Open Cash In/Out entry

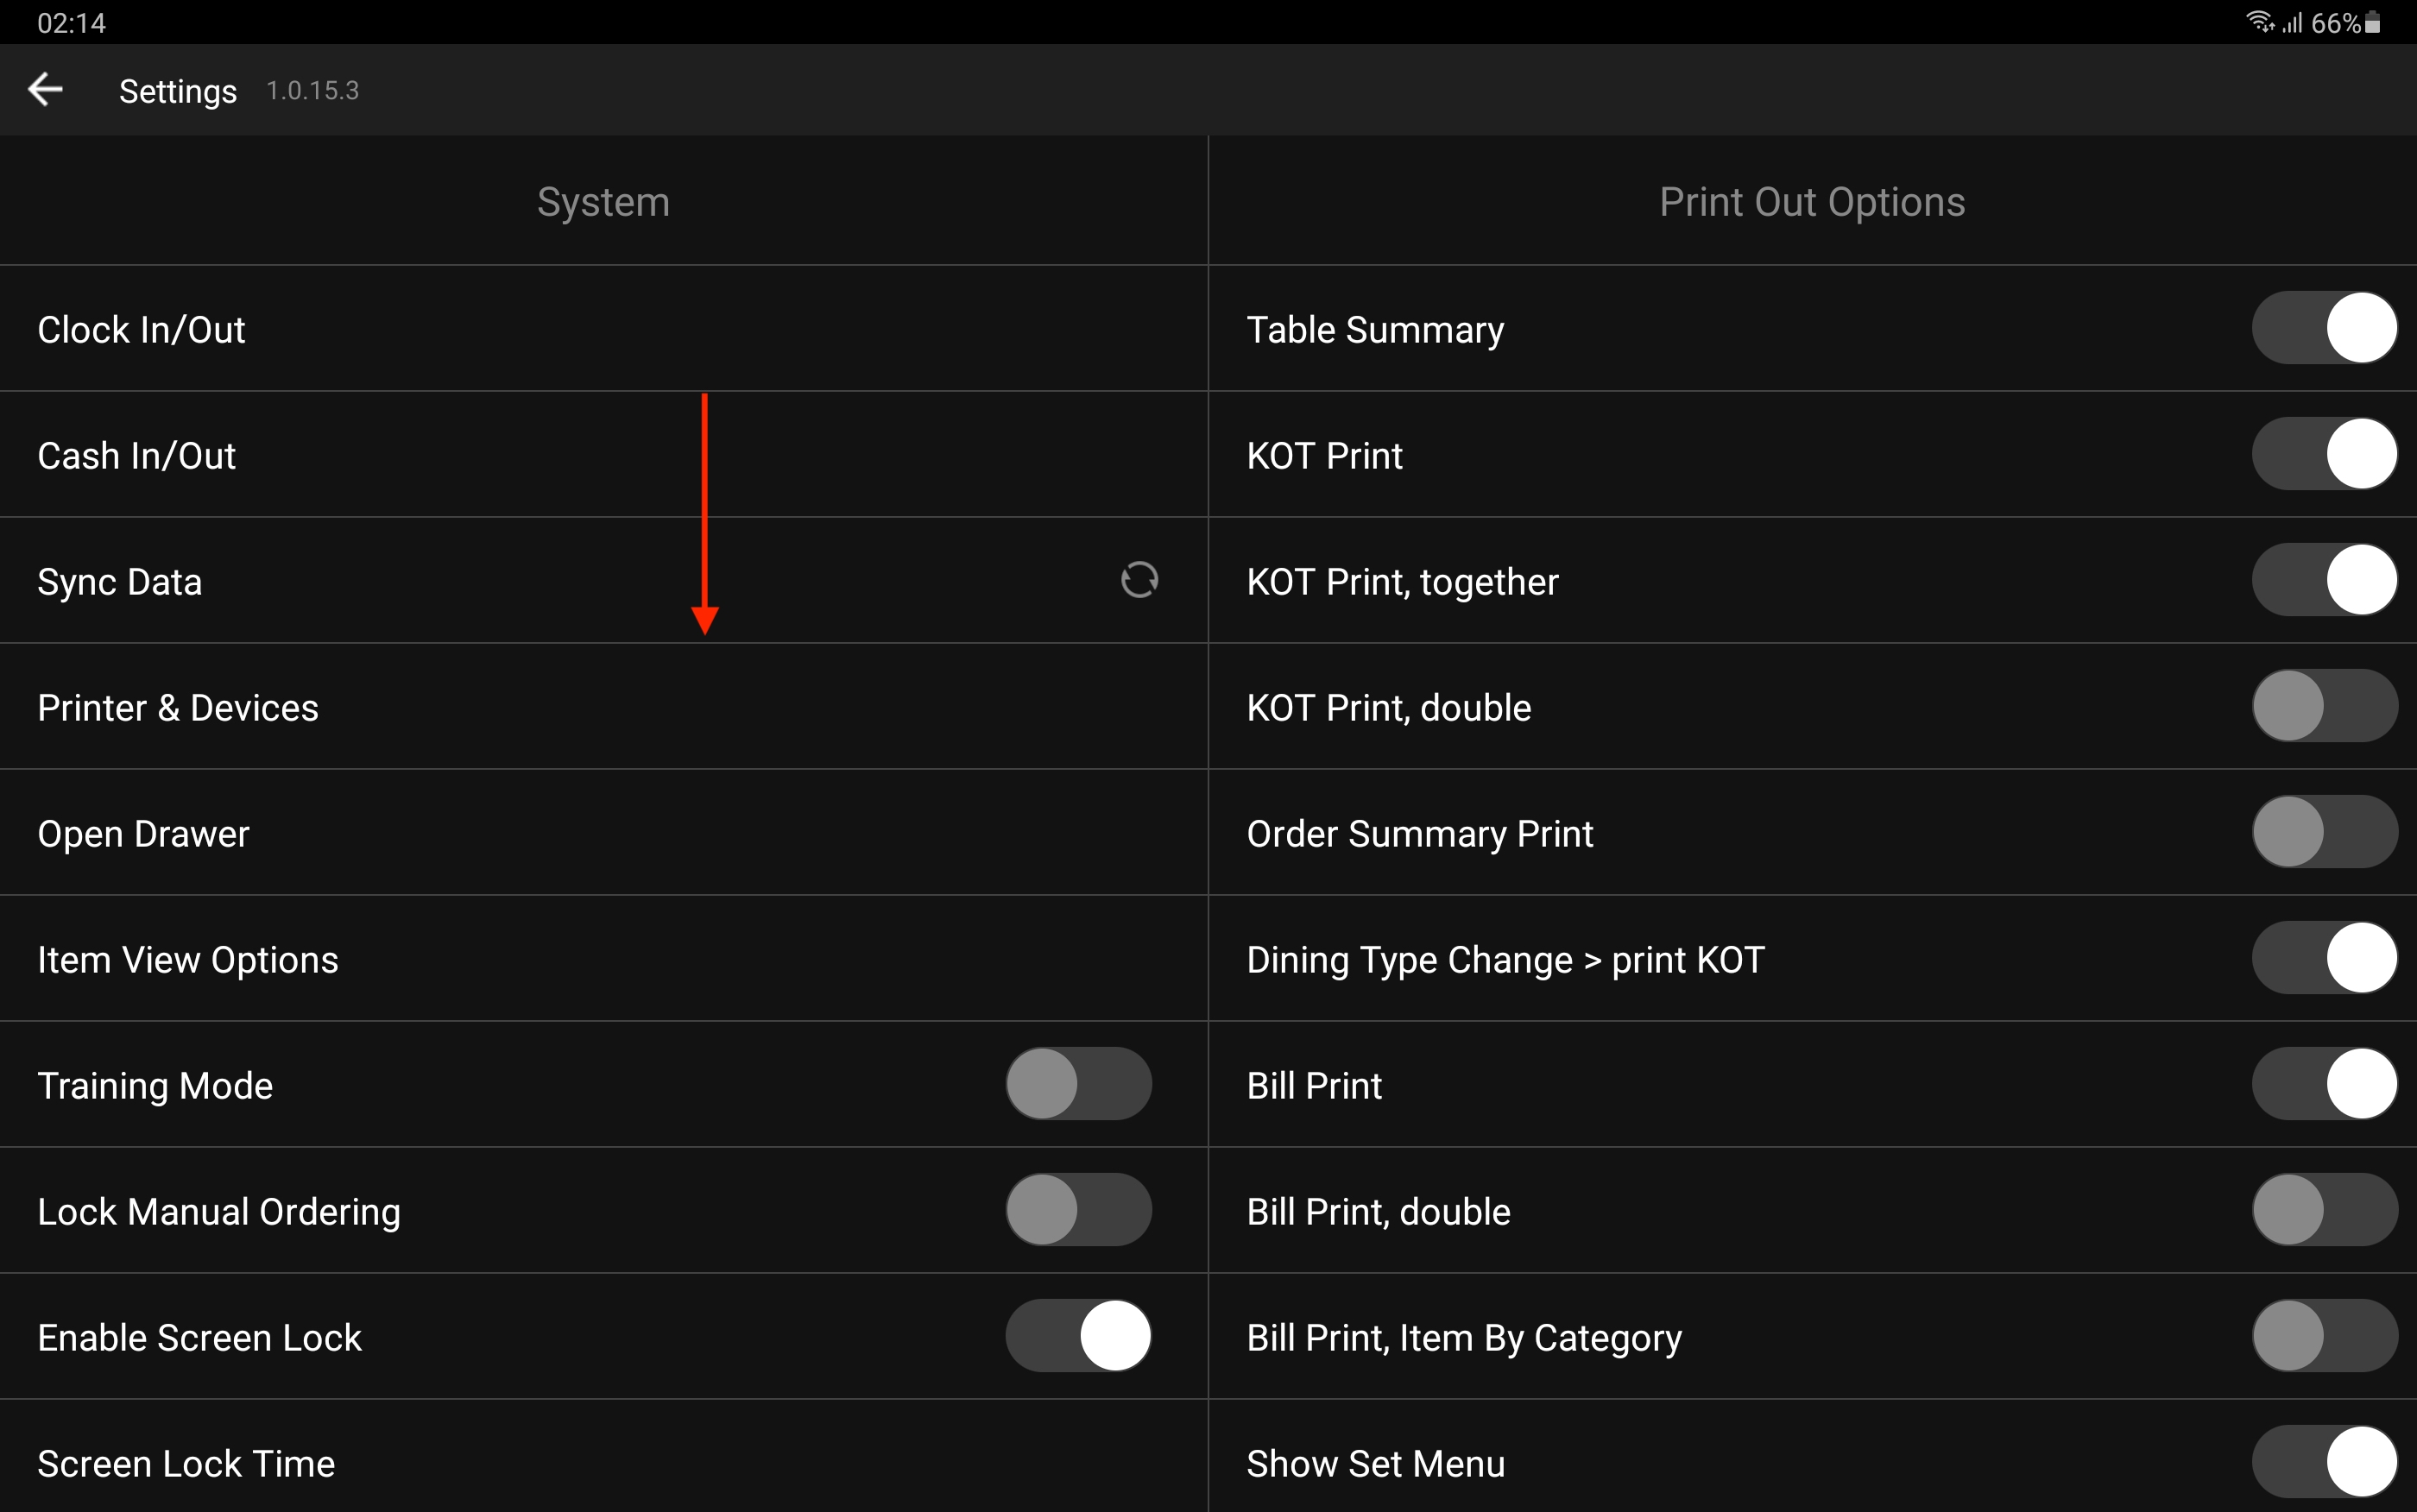(x=137, y=456)
